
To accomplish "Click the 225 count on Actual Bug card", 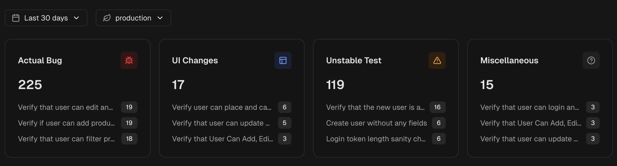I will point(30,85).
